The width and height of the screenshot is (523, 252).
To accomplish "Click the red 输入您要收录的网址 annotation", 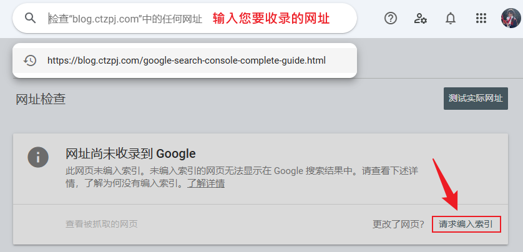I will pos(271,18).
